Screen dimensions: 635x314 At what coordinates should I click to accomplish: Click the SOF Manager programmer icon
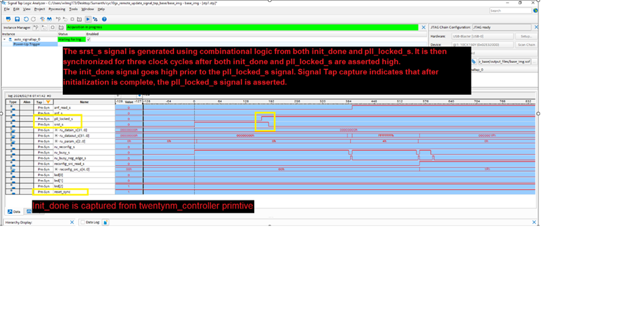[473, 62]
